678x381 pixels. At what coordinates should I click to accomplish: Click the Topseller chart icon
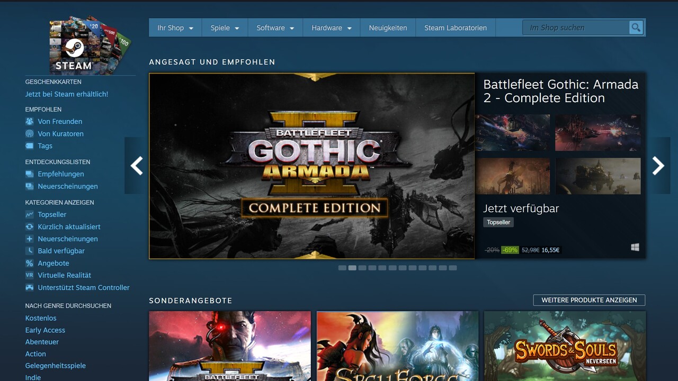pyautogui.click(x=30, y=214)
